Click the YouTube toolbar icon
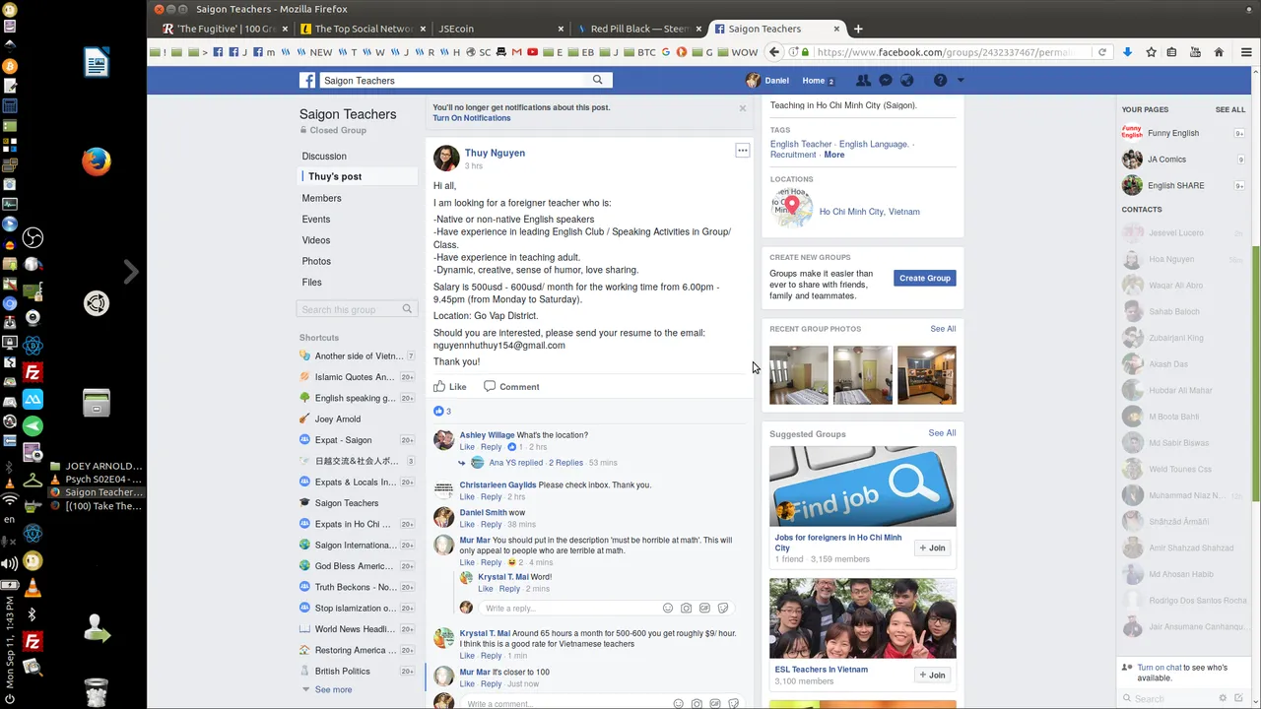This screenshot has width=1261, height=709. pyautogui.click(x=1194, y=52)
